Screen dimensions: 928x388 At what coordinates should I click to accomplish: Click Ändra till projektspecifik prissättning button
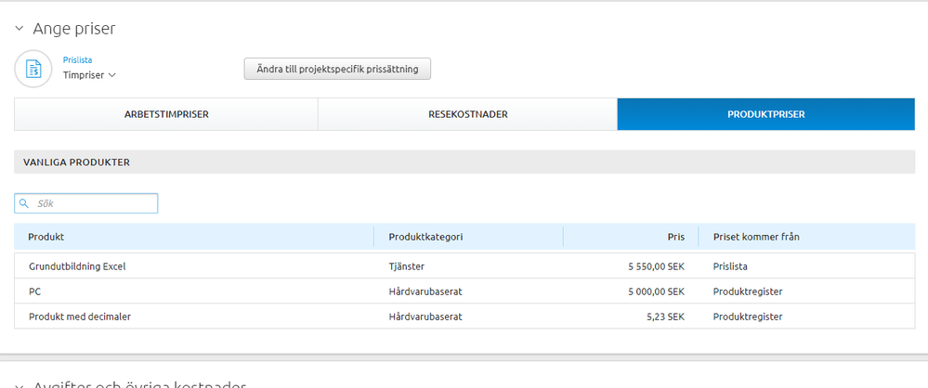(x=337, y=69)
